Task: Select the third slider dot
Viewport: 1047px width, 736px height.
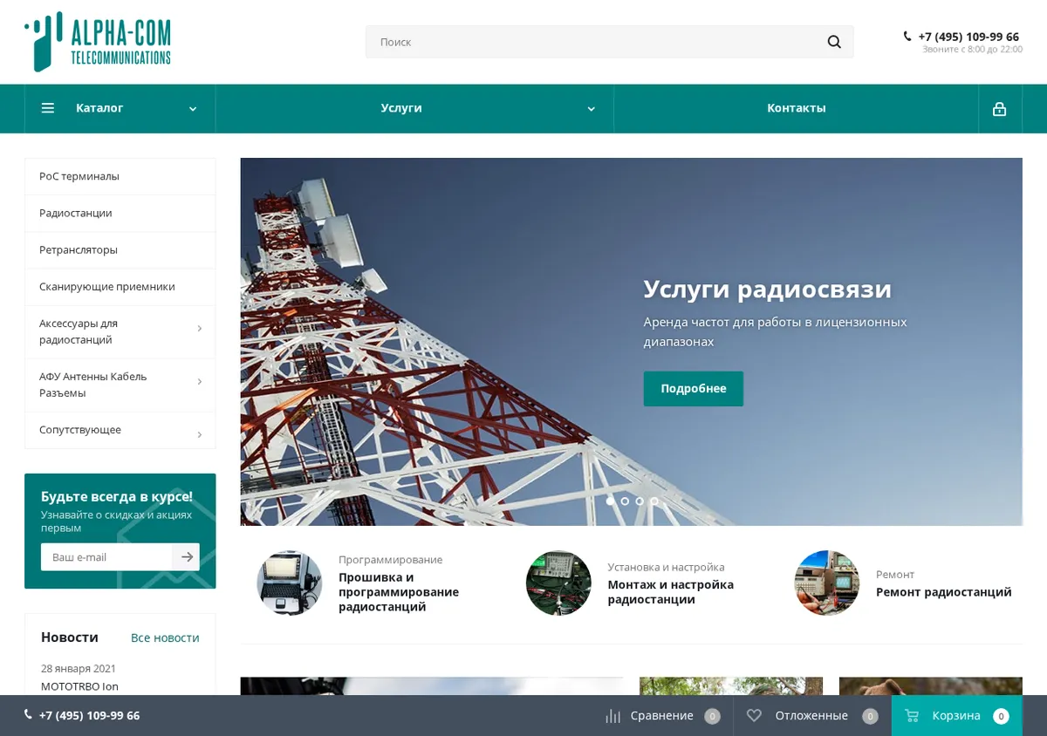Action: 640,501
